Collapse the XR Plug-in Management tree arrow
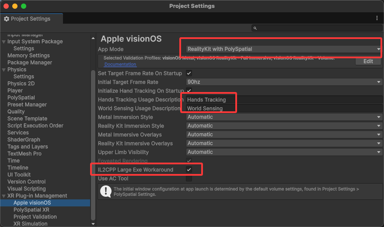Viewport: 384px width, 227px height. (x=3, y=196)
